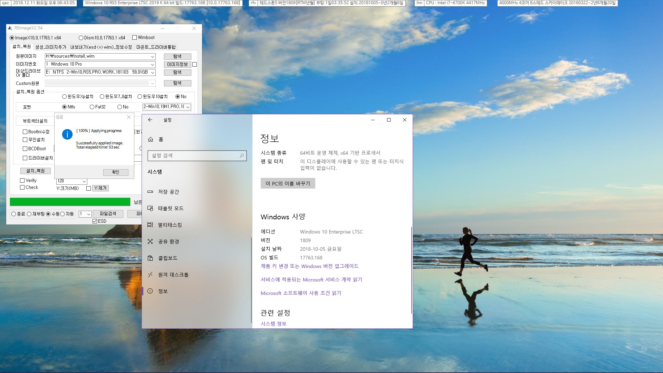Expand the 원본이미지 source path dropdown
663x373 pixels.
(x=152, y=57)
